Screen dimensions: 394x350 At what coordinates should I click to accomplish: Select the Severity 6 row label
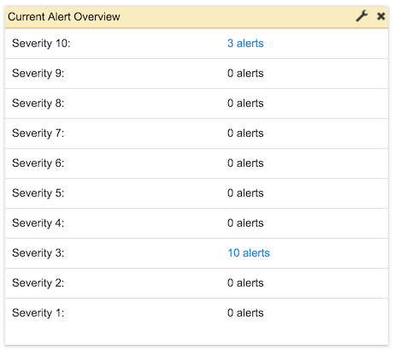point(38,163)
